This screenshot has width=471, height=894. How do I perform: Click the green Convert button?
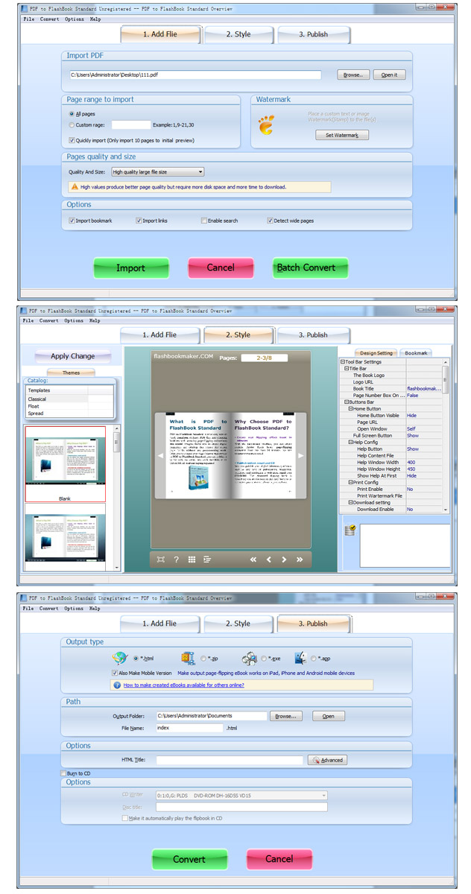point(189,859)
